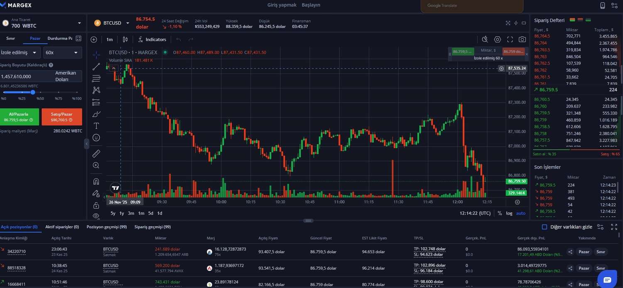This screenshot has width=623, height=288.
Task: Pick the ruler measure tool
Action: tap(96, 154)
